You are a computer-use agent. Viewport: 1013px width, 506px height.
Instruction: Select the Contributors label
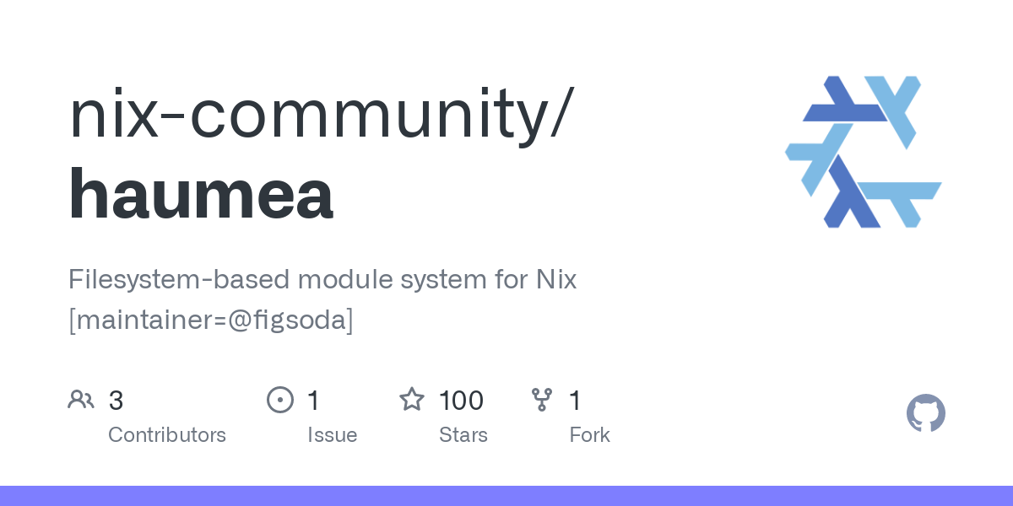[x=167, y=434]
